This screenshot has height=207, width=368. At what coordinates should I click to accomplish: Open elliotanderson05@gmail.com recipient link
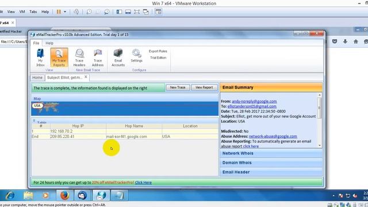(252, 106)
